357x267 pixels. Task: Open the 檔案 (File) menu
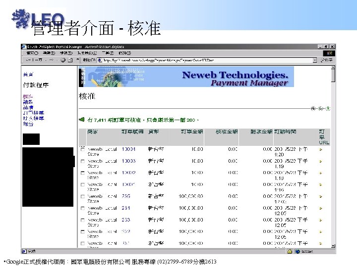[32, 53]
